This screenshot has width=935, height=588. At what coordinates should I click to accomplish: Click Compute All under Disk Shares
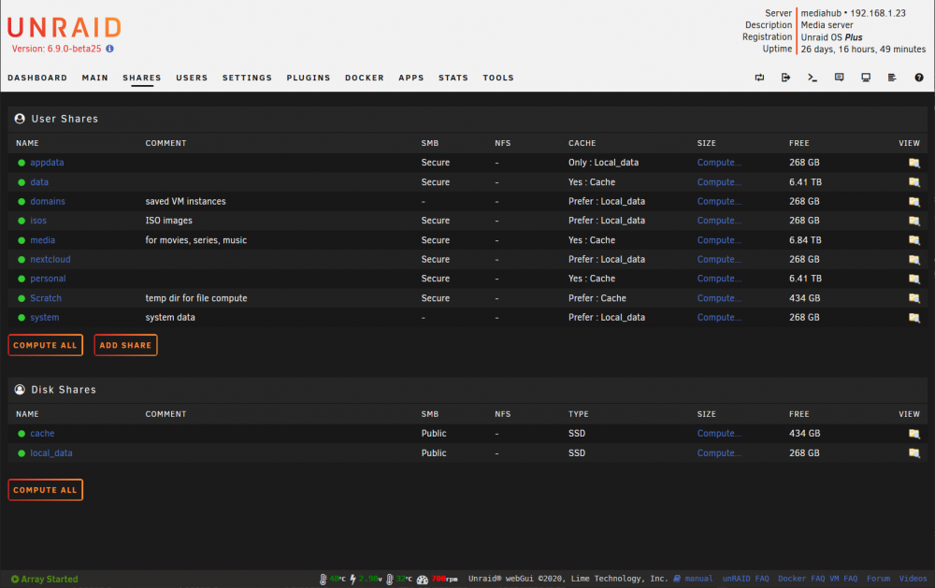coord(45,490)
